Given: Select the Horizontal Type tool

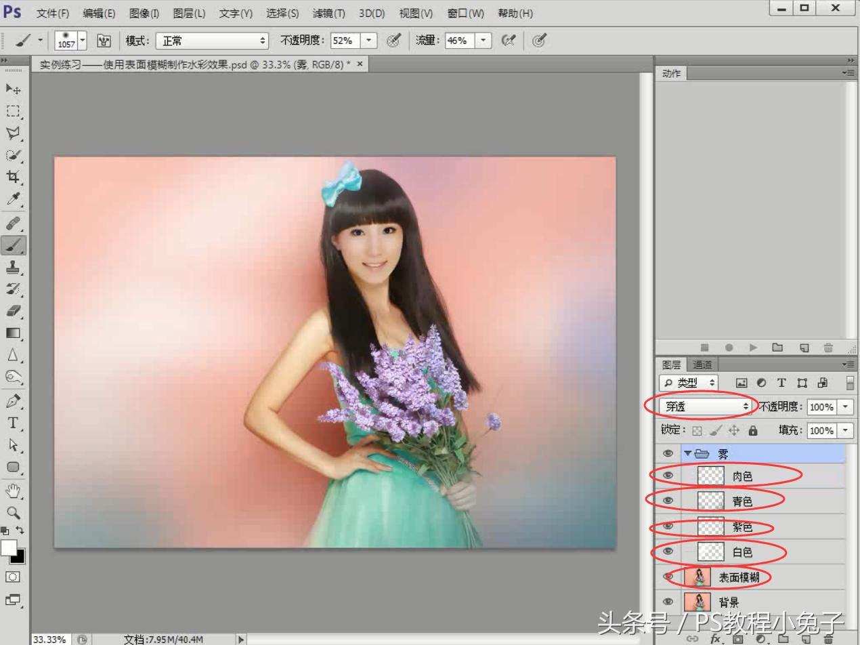Looking at the screenshot, I should point(13,423).
